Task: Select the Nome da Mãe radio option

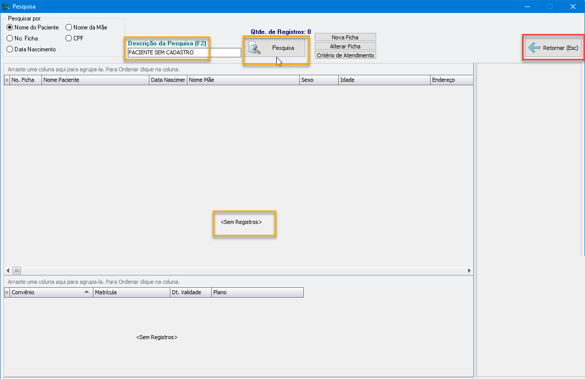Action: pos(69,27)
